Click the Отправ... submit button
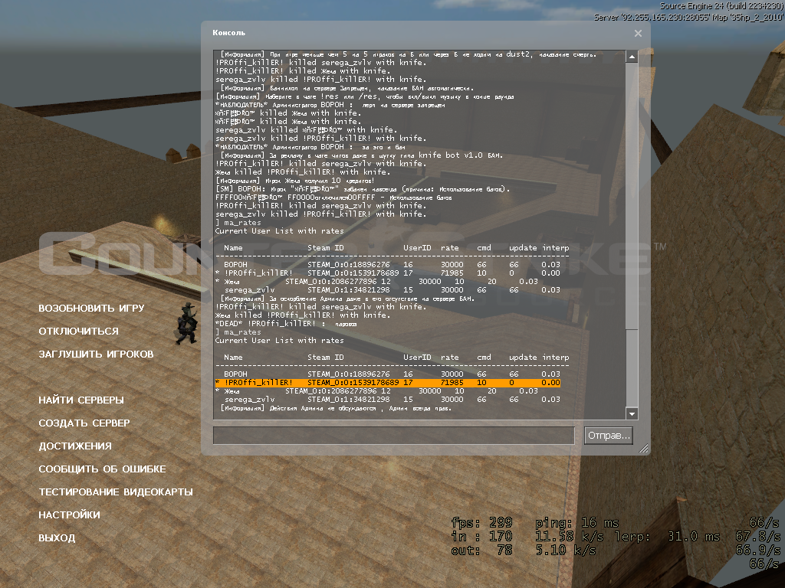785x588 pixels. point(608,436)
